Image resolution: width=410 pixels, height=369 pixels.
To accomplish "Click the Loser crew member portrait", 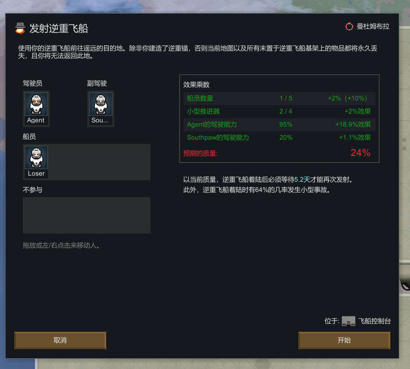I will pyautogui.click(x=36, y=162).
